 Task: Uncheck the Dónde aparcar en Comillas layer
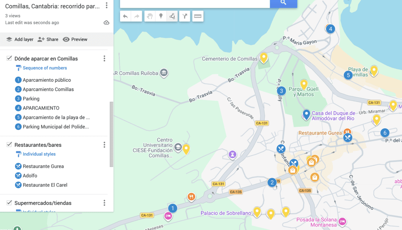coord(9,58)
